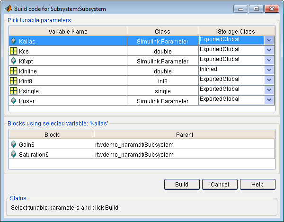Screen dimensions: 284x222
Task: Click the Saturation6 block name
Action: tap(34, 155)
